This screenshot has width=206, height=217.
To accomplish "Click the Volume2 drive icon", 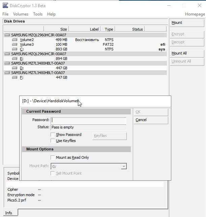I will 14,40.
